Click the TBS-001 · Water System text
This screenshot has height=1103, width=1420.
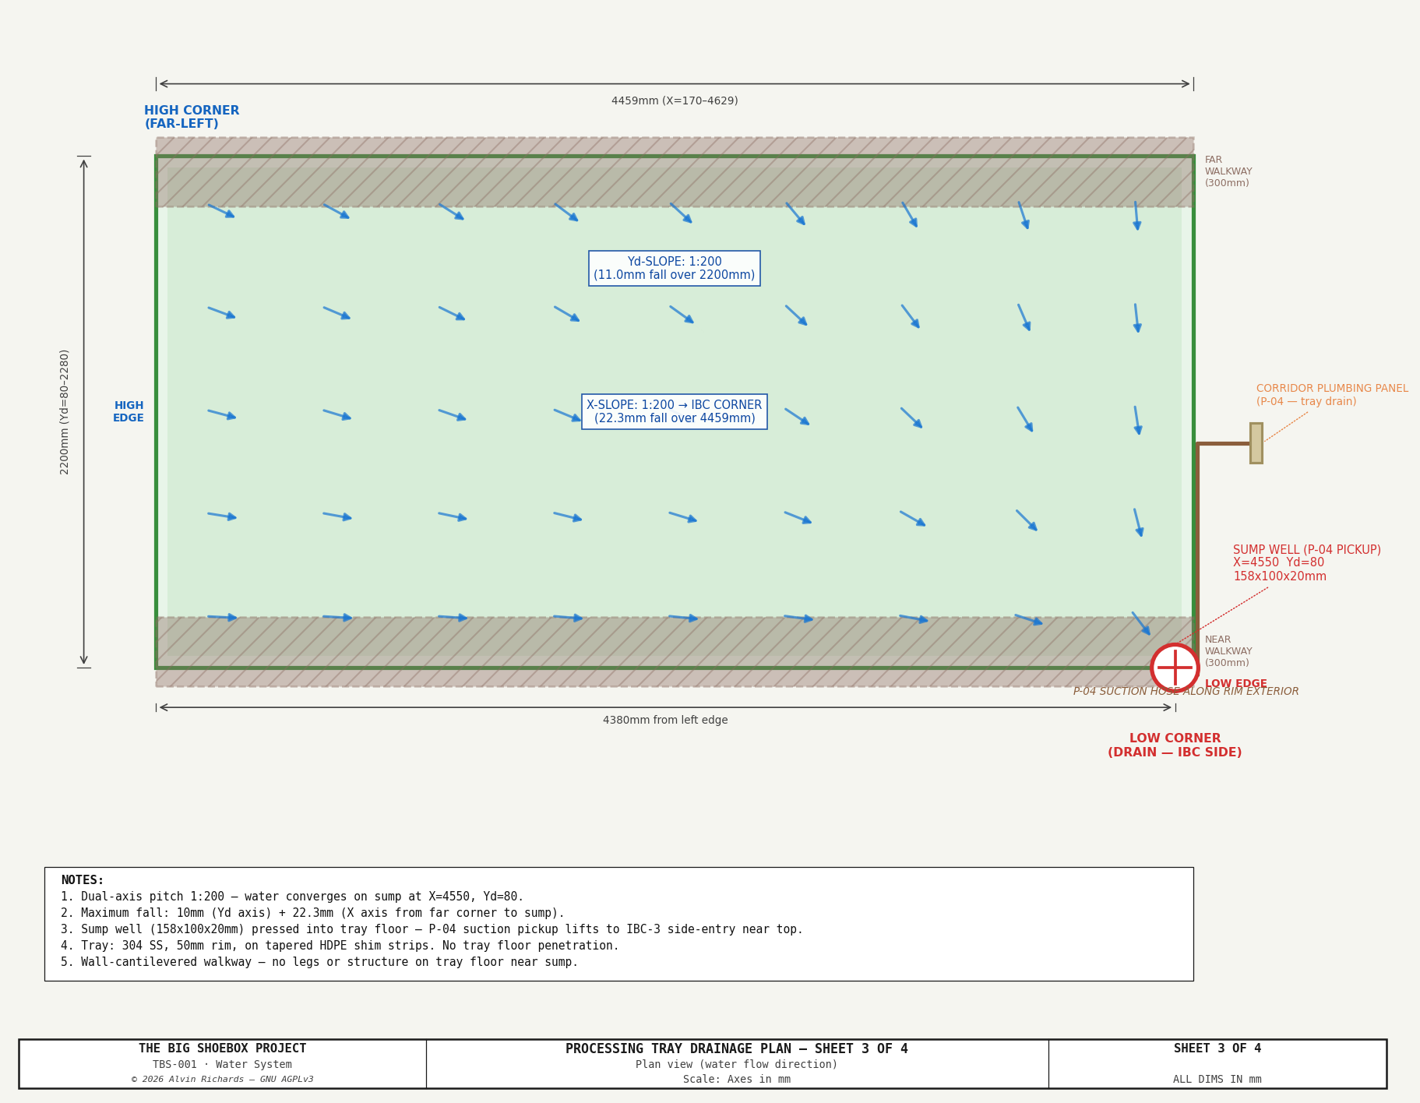223,1065
